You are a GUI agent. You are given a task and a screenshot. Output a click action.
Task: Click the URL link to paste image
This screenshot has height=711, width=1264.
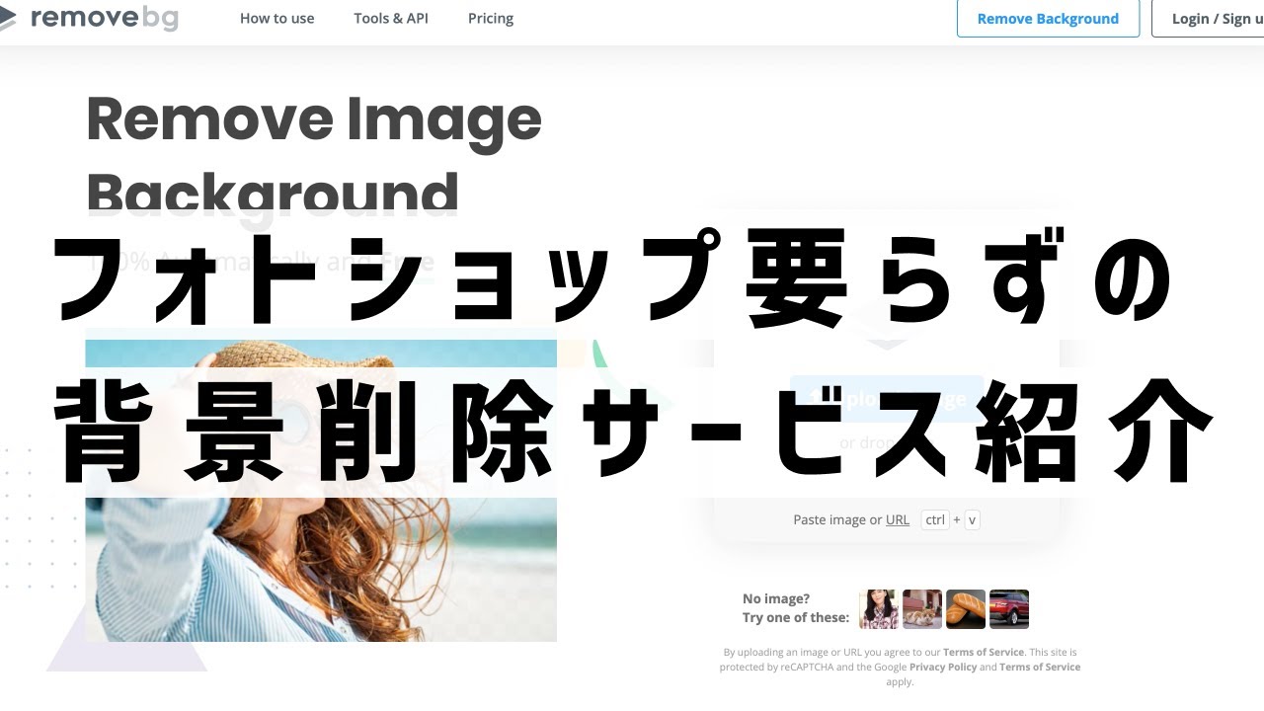(898, 519)
